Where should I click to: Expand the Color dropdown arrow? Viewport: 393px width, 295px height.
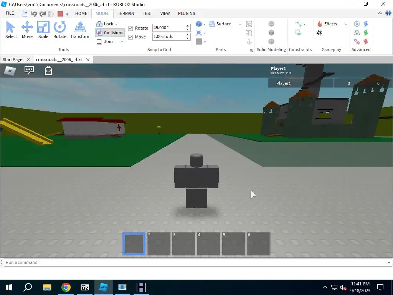click(205, 42)
